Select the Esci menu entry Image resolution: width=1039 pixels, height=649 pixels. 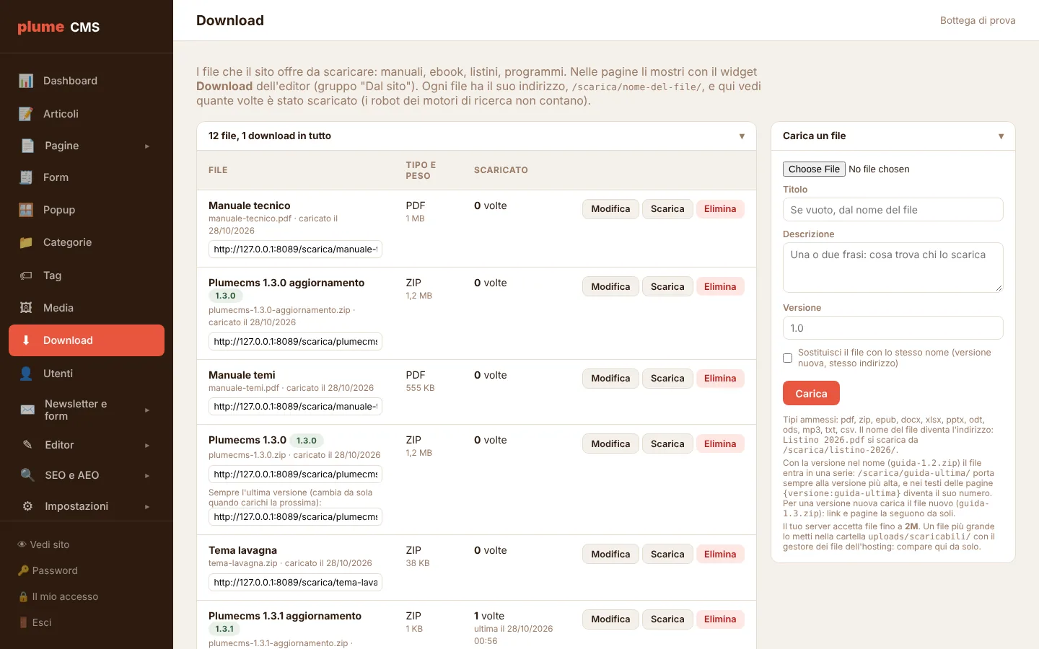click(35, 622)
